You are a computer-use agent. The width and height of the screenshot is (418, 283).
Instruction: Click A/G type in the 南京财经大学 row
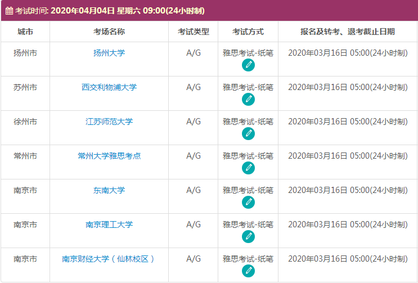(x=194, y=259)
